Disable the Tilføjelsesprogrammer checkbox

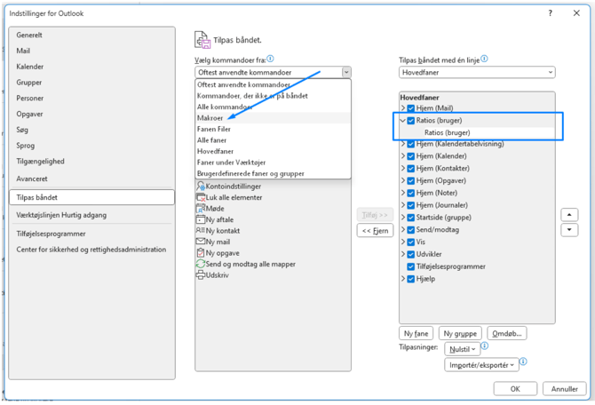click(411, 266)
